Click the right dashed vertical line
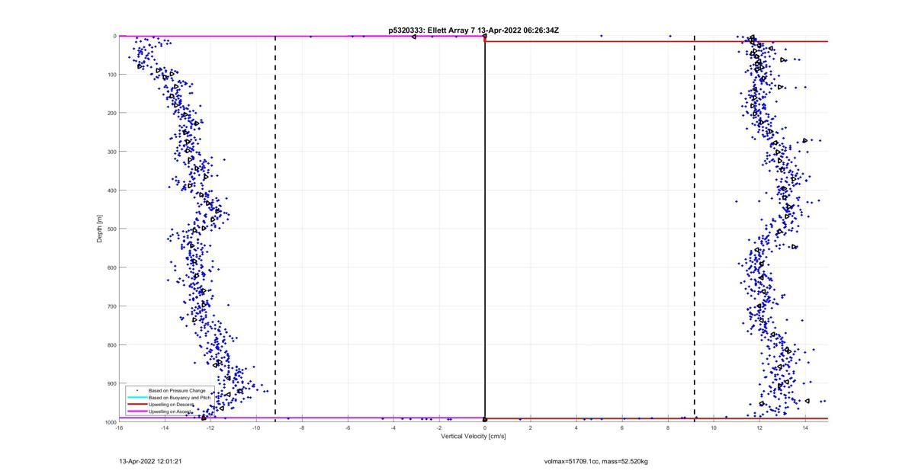The image size is (915, 474). (x=695, y=229)
